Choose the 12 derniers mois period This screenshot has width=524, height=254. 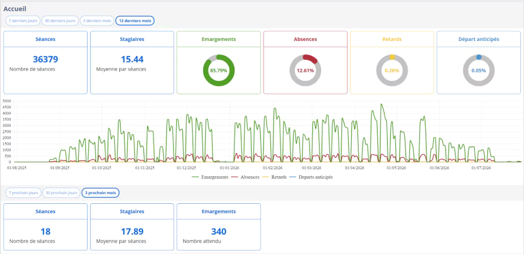135,20
